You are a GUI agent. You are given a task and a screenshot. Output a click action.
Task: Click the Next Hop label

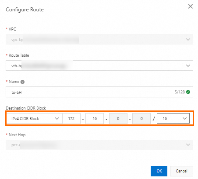[17, 135]
